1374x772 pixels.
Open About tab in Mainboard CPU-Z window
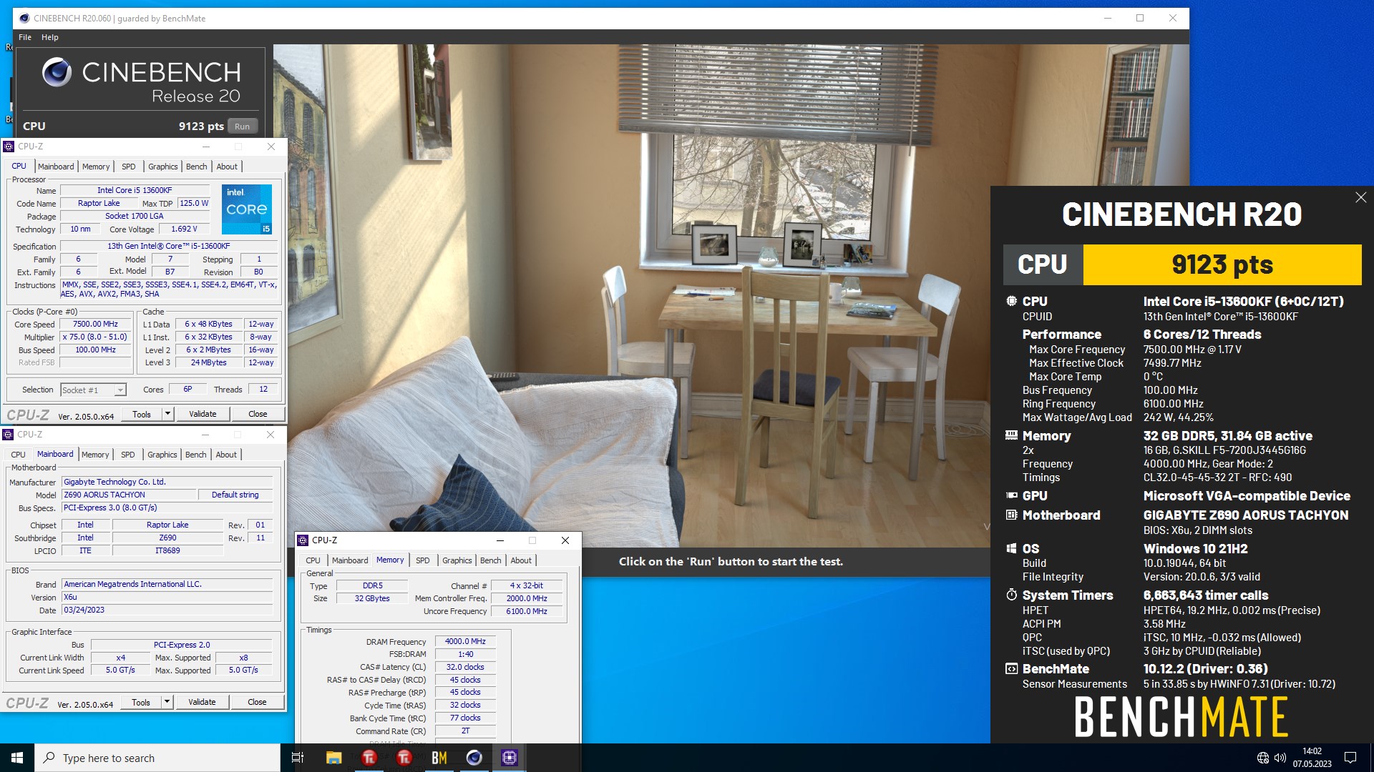226,455
